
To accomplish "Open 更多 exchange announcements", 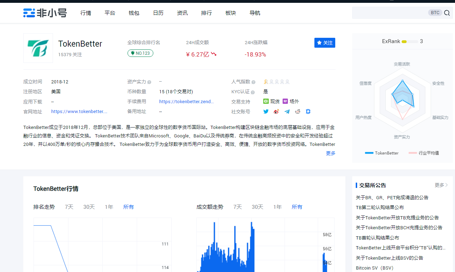I will click(441, 185).
